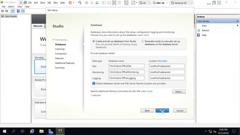240x135 pixels.
Task: Close the DDC-02 tab
Action: [x=167, y=3]
